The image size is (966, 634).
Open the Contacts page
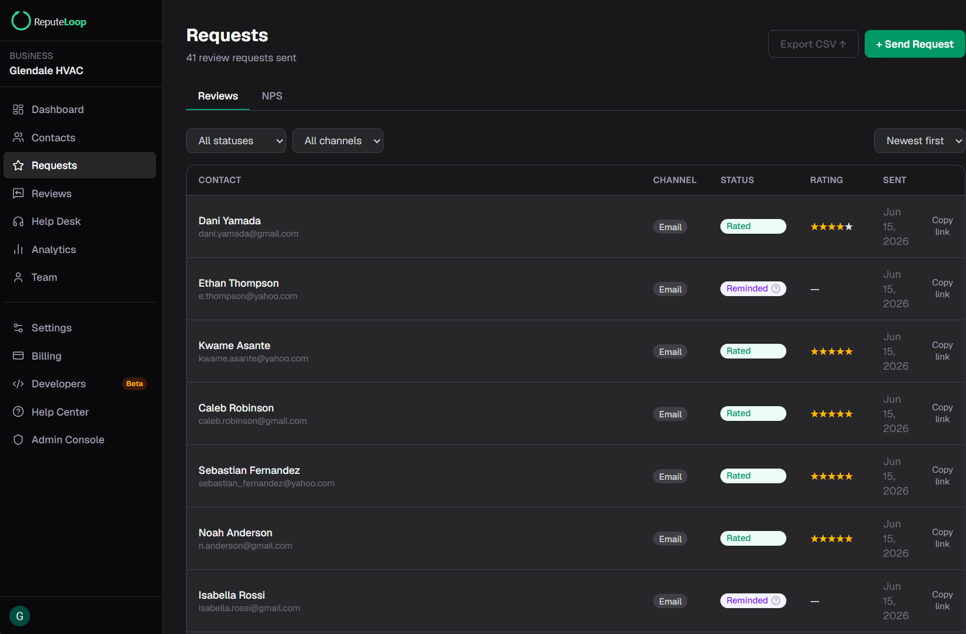(80, 138)
